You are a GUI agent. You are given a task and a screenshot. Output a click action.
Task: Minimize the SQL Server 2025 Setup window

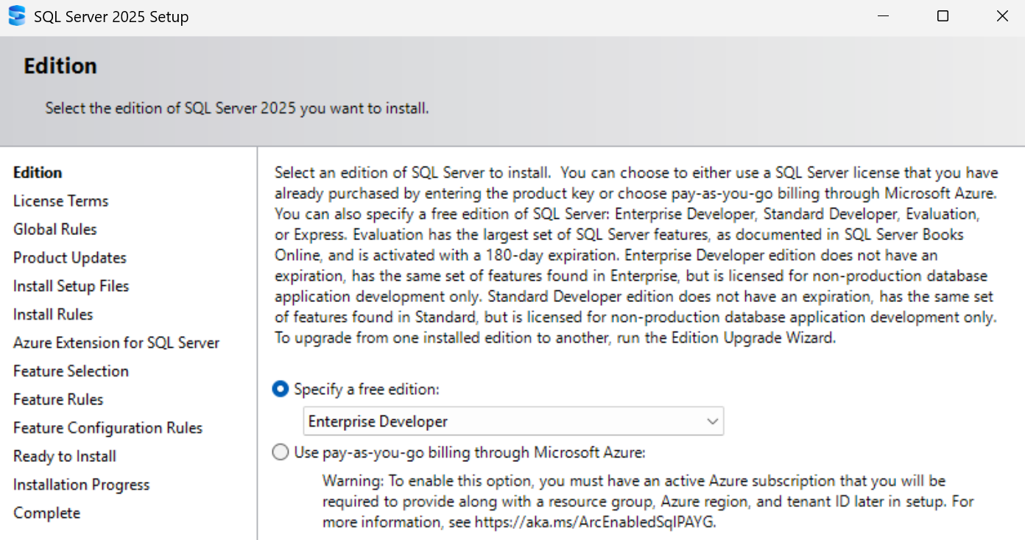[x=883, y=16]
